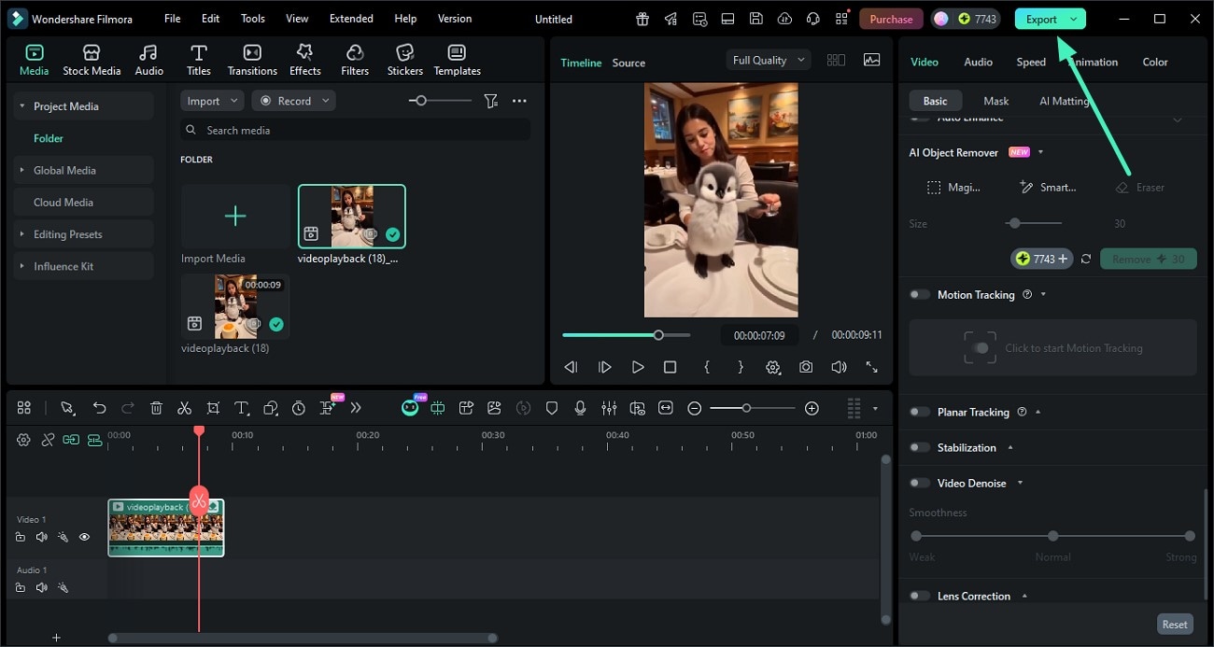Enable Motion Tracking
1214x647 pixels.
tap(918, 294)
